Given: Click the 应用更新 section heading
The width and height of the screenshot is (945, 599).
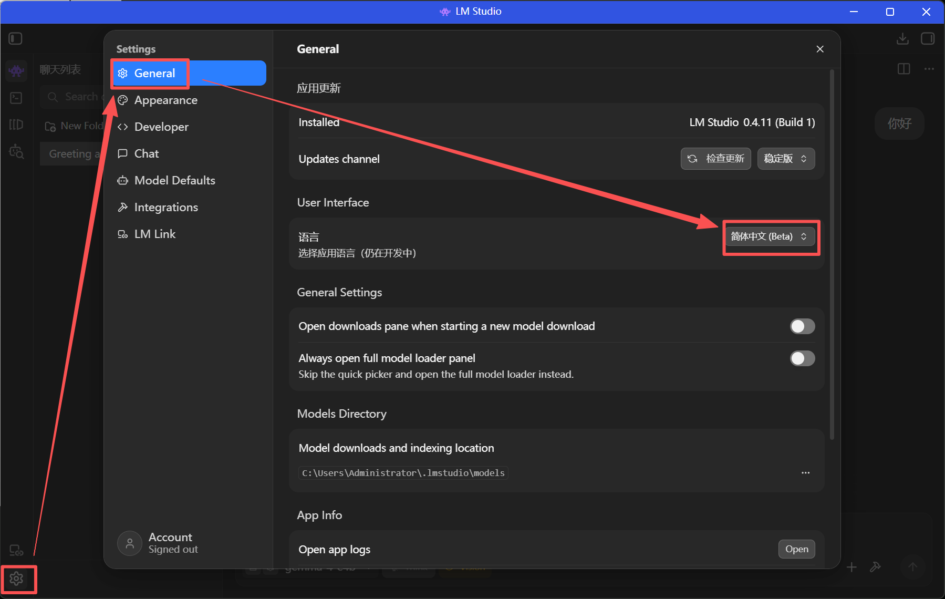Looking at the screenshot, I should [x=319, y=88].
